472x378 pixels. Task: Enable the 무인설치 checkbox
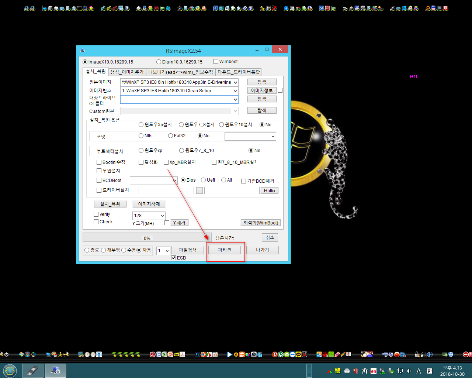tap(99, 171)
